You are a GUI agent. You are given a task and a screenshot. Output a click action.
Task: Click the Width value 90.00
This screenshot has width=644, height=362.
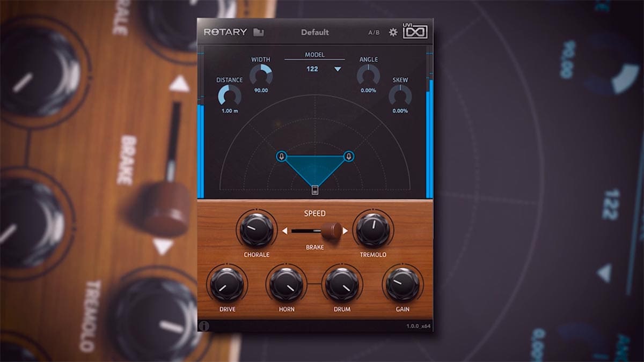261,90
